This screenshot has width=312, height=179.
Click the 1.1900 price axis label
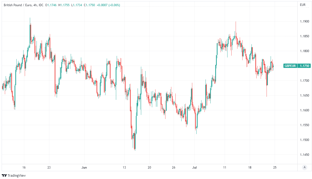tap(304, 21)
